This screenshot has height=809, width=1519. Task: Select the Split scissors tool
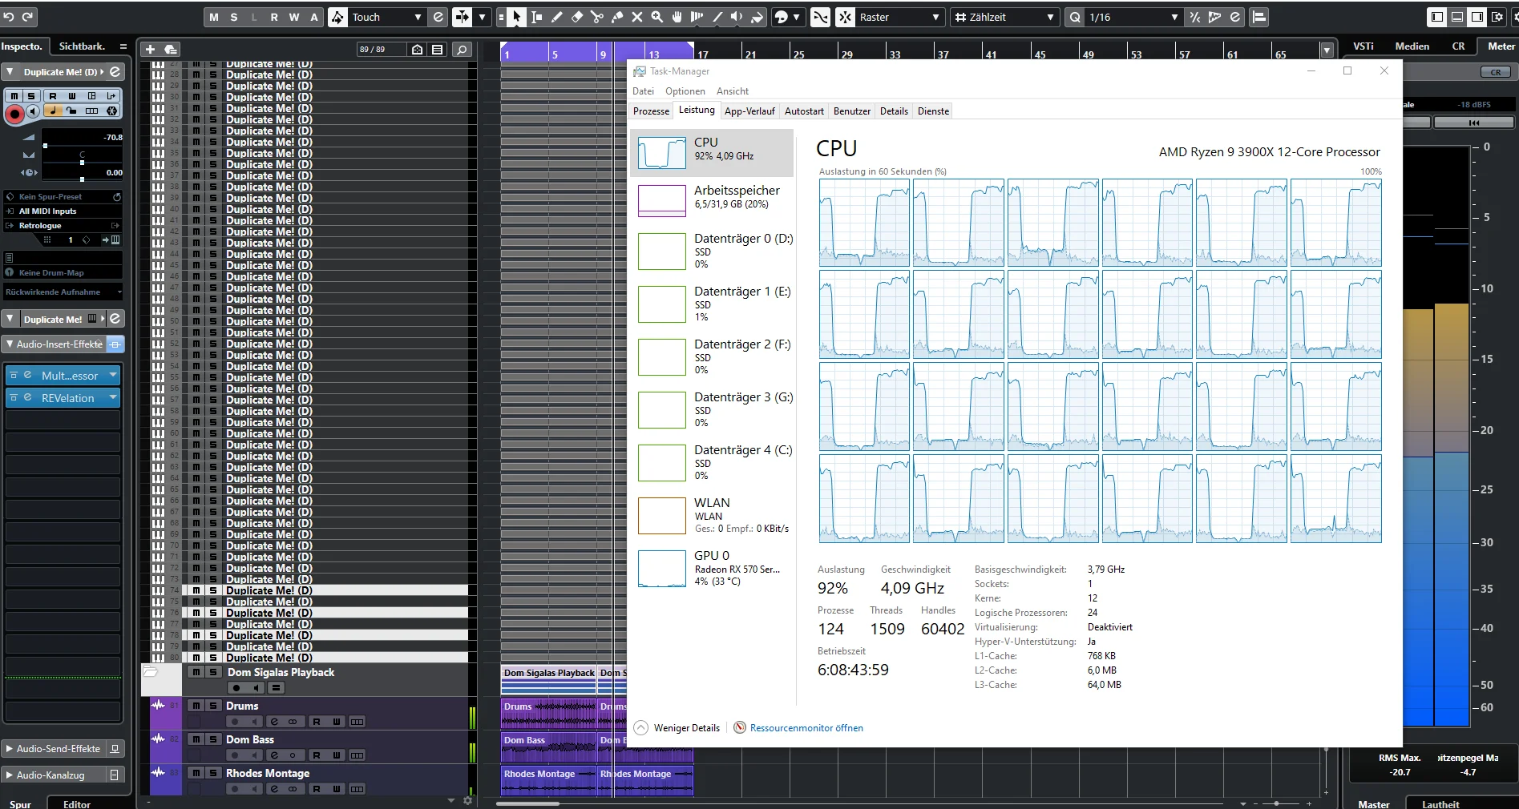pos(597,17)
